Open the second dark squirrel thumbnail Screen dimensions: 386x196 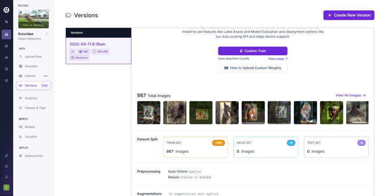[x=175, y=113]
